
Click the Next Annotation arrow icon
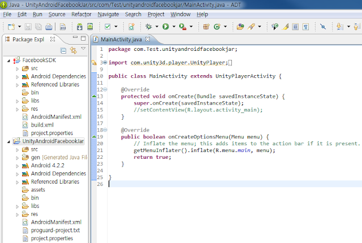point(339,27)
